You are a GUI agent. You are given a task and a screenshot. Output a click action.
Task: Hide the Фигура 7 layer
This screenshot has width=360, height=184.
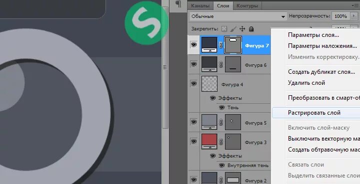(x=194, y=45)
